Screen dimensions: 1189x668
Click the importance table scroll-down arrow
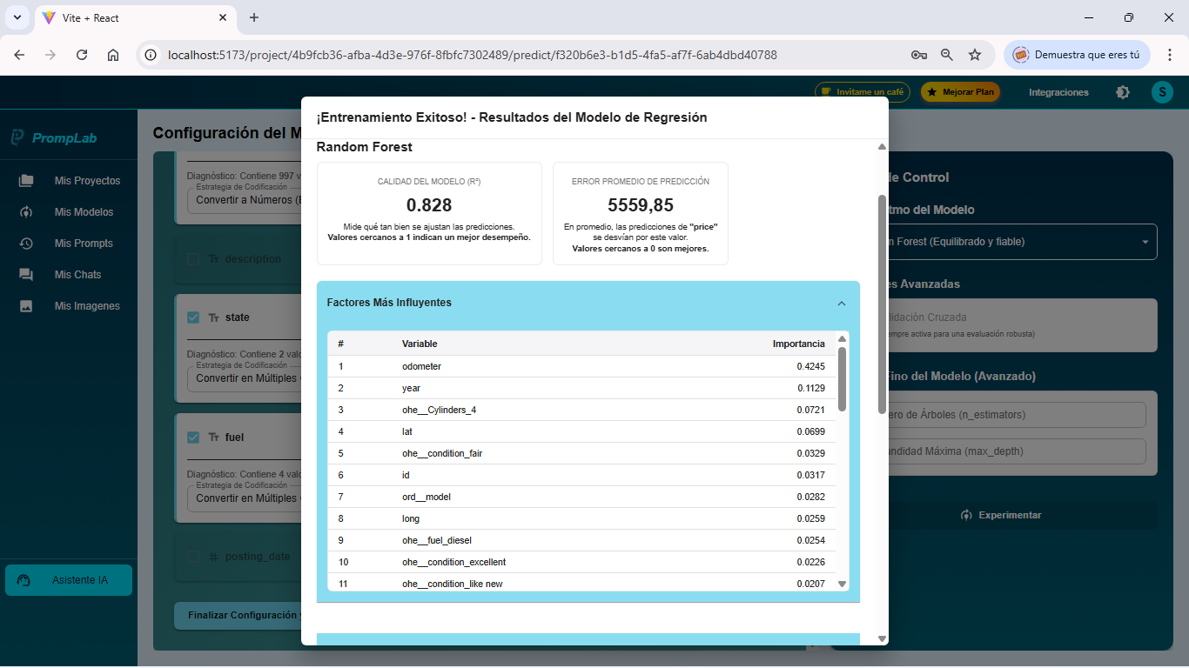[842, 584]
